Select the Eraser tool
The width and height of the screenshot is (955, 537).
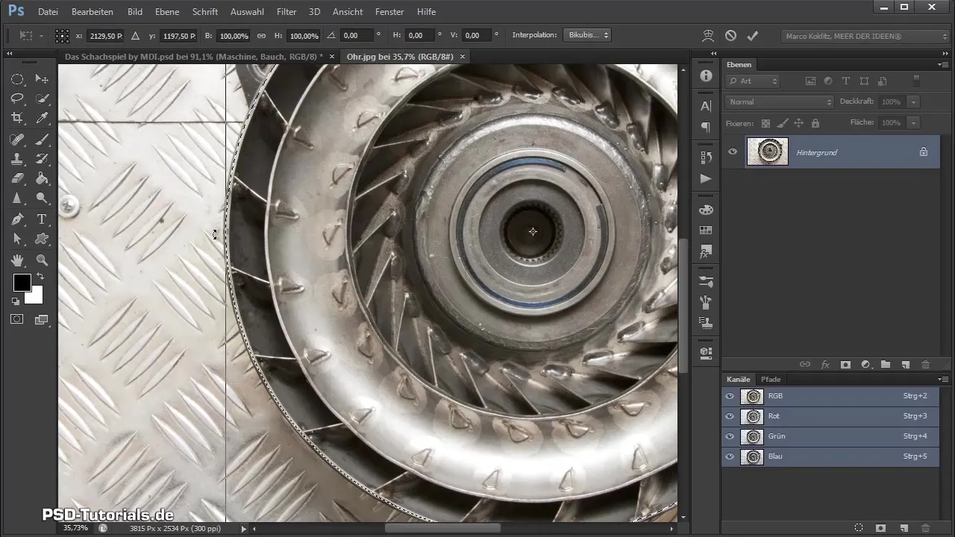[x=17, y=178]
